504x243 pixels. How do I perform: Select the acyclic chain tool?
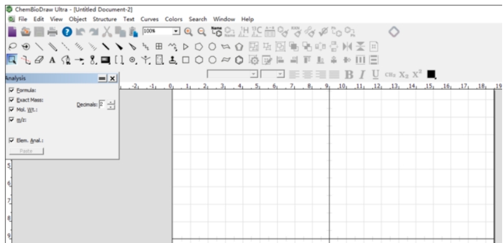[173, 47]
